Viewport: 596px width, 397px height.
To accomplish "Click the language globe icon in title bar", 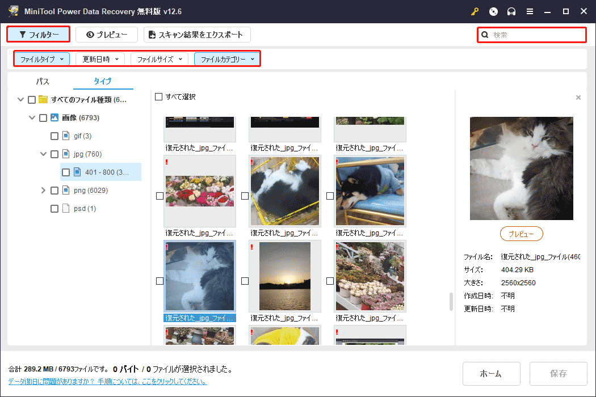I will pyautogui.click(x=493, y=11).
